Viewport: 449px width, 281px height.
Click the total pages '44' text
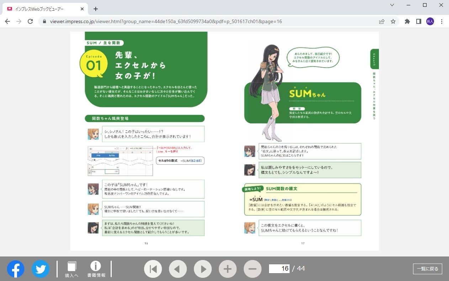(x=301, y=269)
